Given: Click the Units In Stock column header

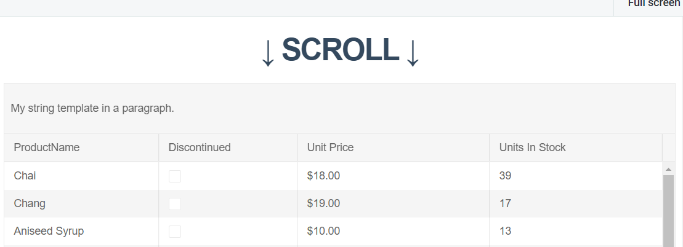Looking at the screenshot, I should tap(532, 147).
